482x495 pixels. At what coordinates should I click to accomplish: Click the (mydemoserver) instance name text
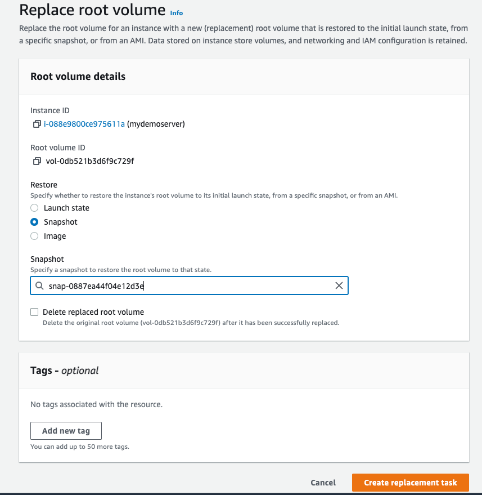pos(156,124)
